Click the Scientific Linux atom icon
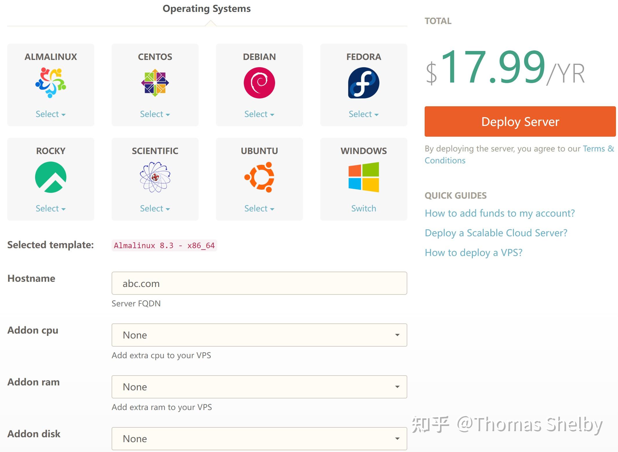Viewport: 618px width, 452px height. pyautogui.click(x=155, y=177)
